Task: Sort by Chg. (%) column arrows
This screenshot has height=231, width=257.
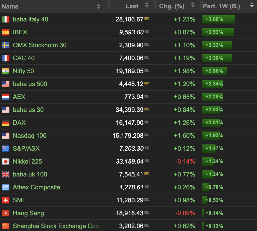Action: tap(193, 5)
